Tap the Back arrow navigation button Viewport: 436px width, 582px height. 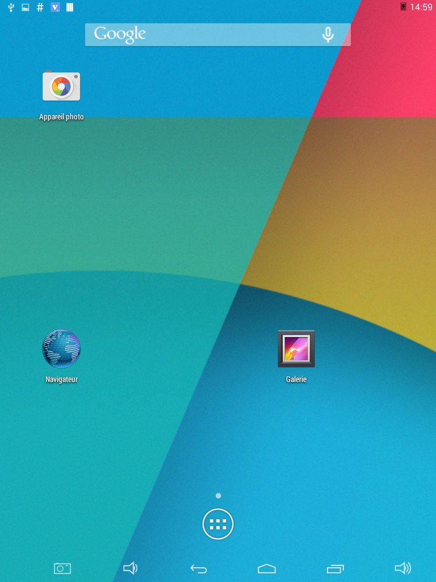click(198, 568)
